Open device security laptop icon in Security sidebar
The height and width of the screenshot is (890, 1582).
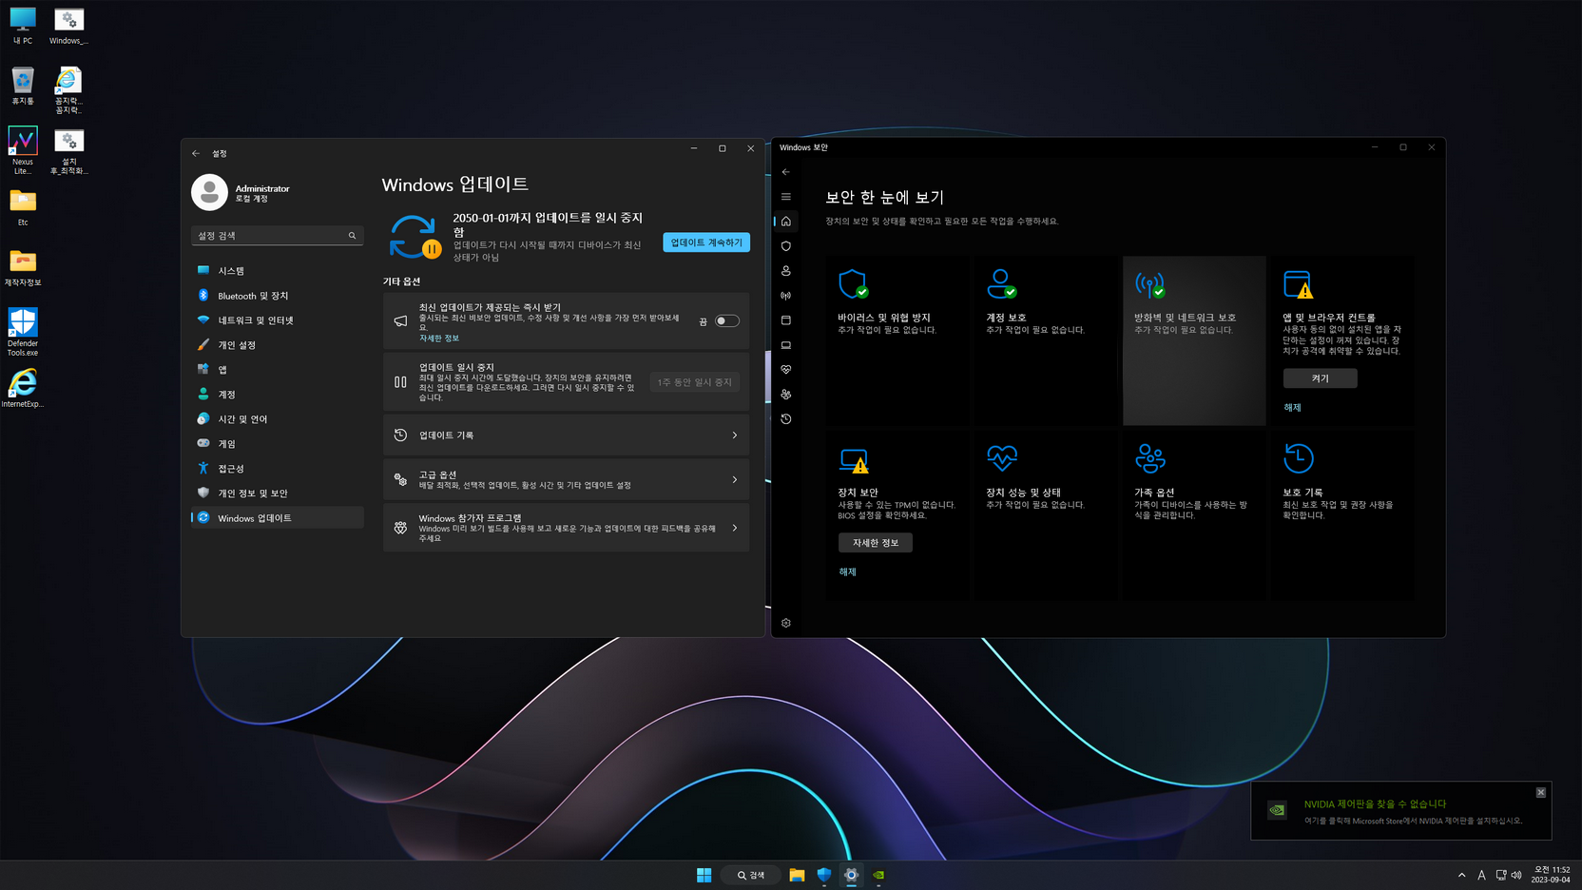tap(786, 345)
